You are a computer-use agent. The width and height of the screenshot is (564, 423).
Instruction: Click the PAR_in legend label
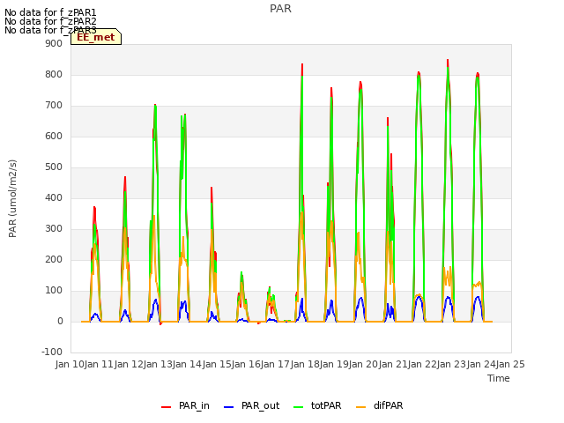194,405
